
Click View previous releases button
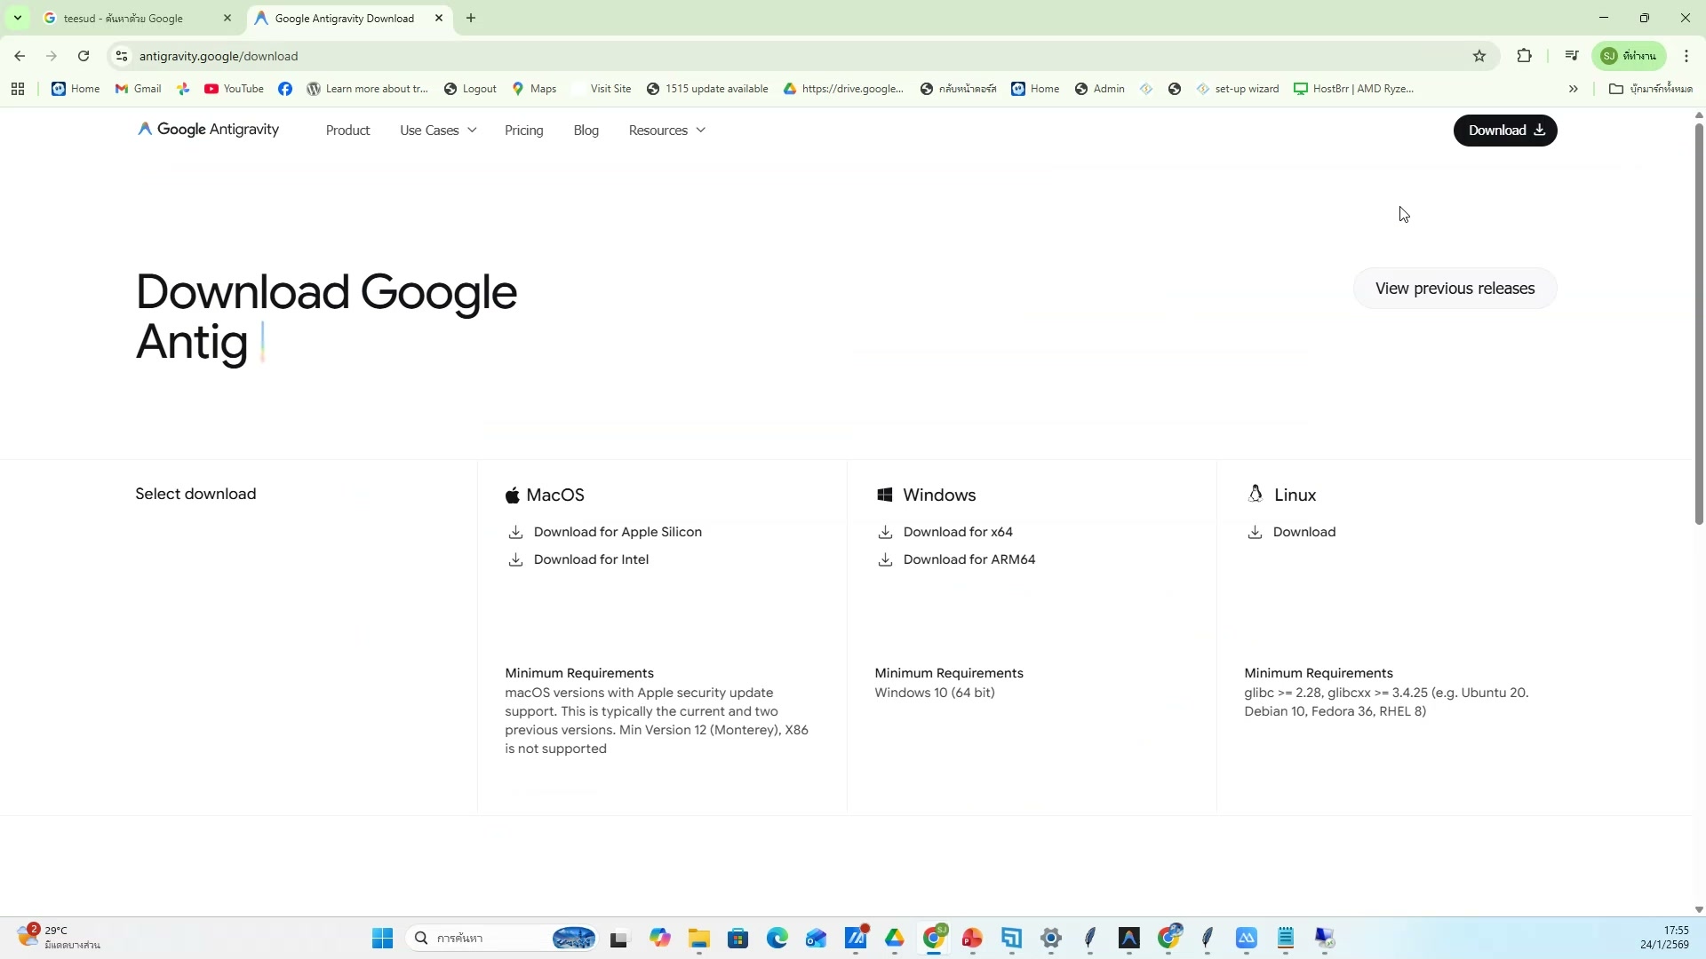coord(1455,289)
